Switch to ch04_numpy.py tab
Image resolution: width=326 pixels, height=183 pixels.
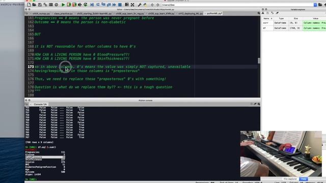point(41,14)
